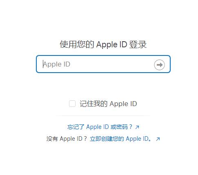Viewport: 198px width, 175px height.
Task: Open 忘记了 Apple ID 或密码 link
Action: pyautogui.click(x=100, y=127)
